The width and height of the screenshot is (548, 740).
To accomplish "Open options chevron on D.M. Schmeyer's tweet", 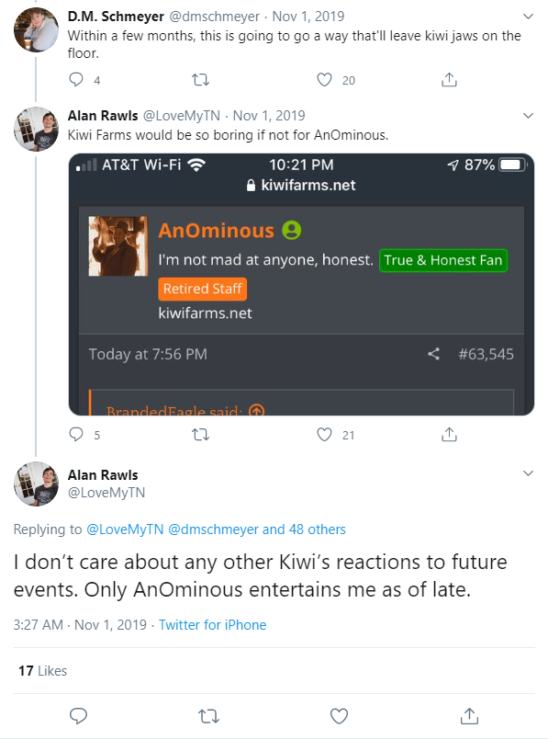I will 528,17.
